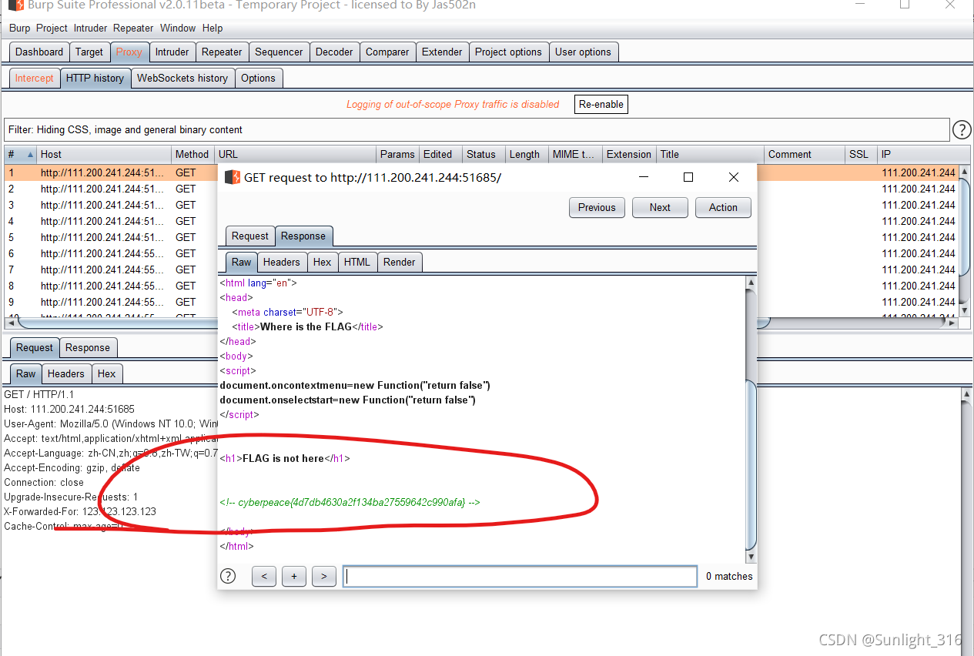Open the Intruder menu
This screenshot has width=974, height=656.
(x=91, y=28)
